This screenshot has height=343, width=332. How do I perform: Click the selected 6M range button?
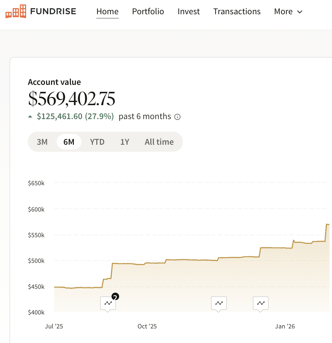[x=69, y=142]
